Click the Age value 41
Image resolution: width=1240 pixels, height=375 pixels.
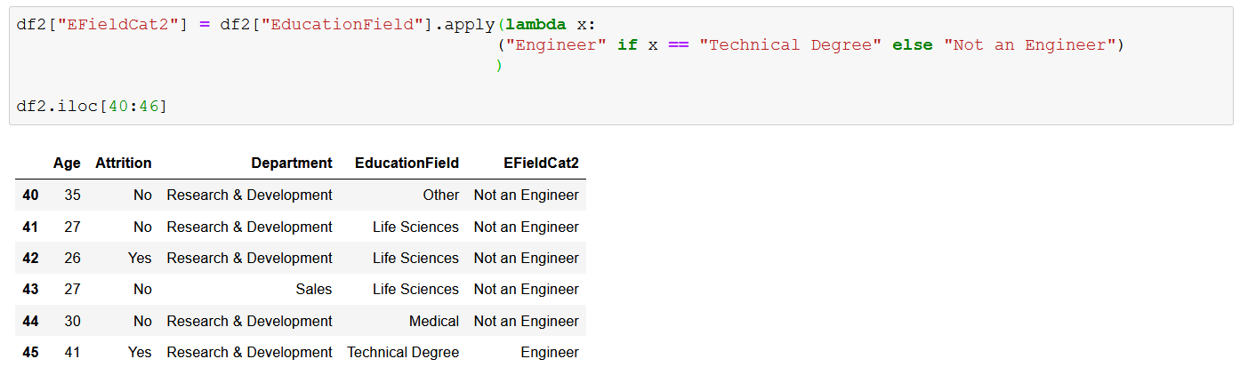[x=72, y=353]
